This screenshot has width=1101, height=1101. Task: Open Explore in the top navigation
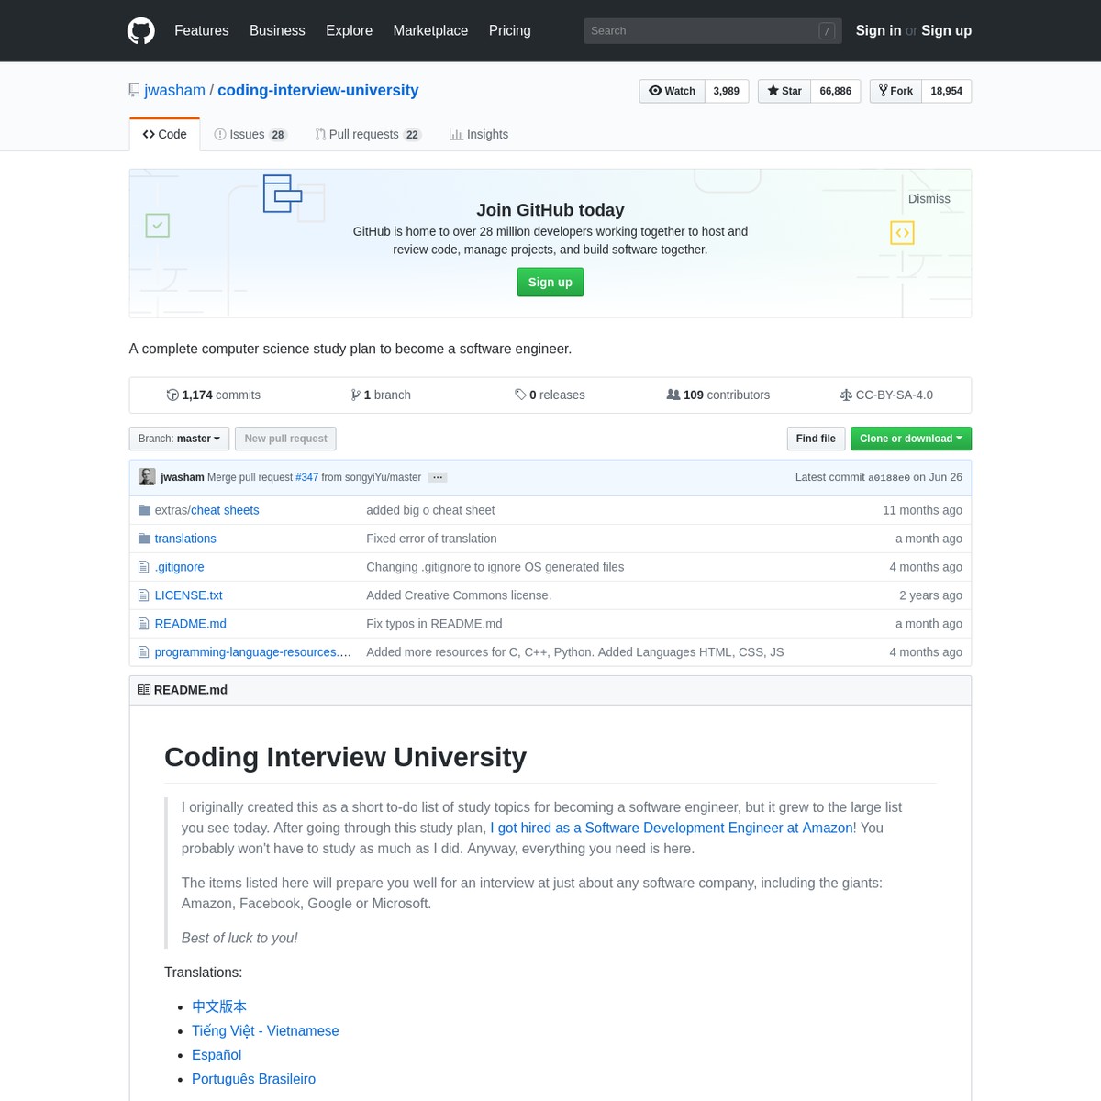(x=350, y=30)
